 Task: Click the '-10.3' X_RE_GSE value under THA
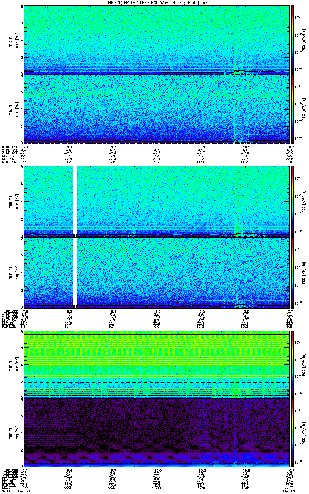click(x=290, y=147)
